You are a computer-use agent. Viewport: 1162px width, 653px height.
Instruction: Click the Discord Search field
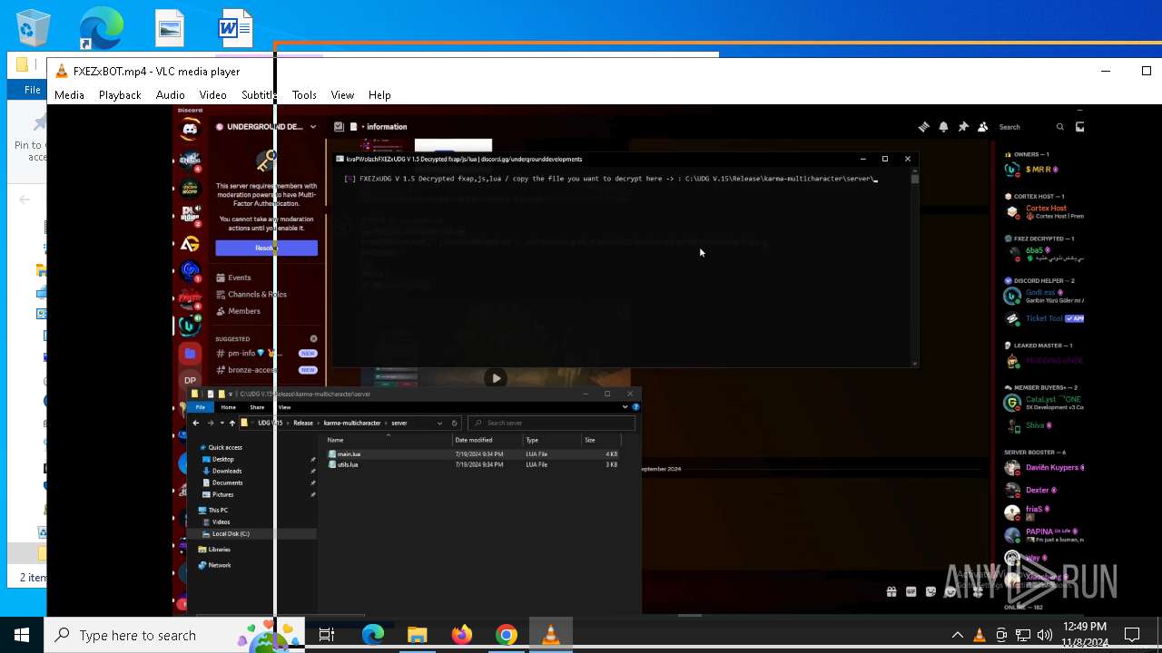click(x=1030, y=127)
